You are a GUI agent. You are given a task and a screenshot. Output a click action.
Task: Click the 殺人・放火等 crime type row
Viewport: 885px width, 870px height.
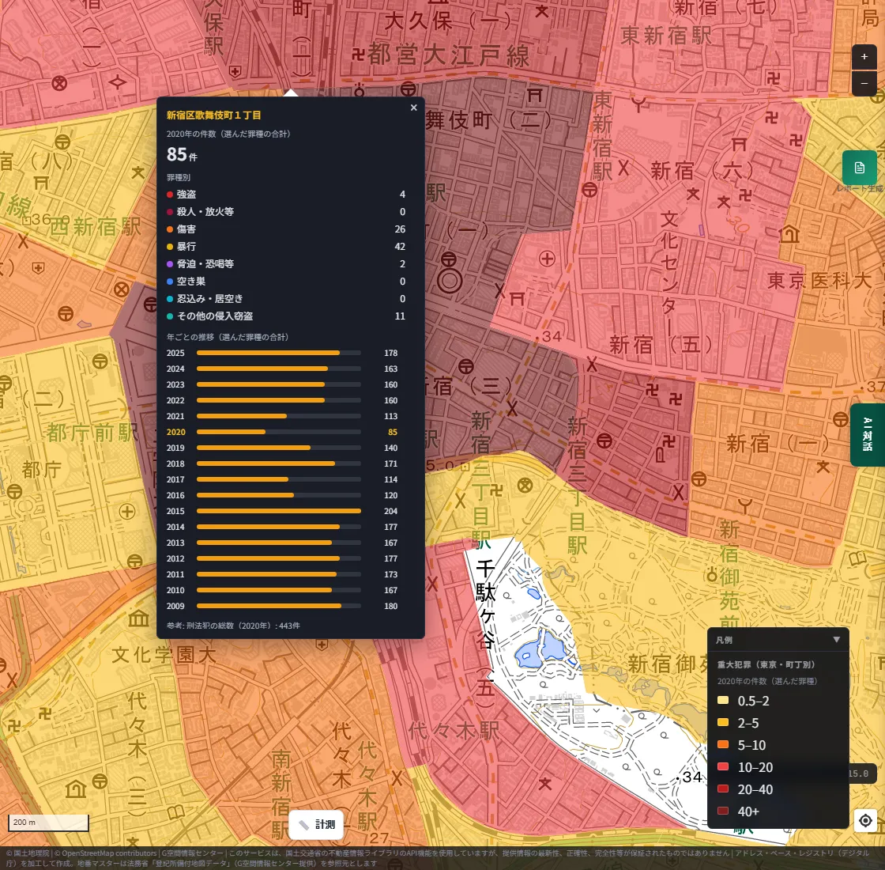(286, 212)
